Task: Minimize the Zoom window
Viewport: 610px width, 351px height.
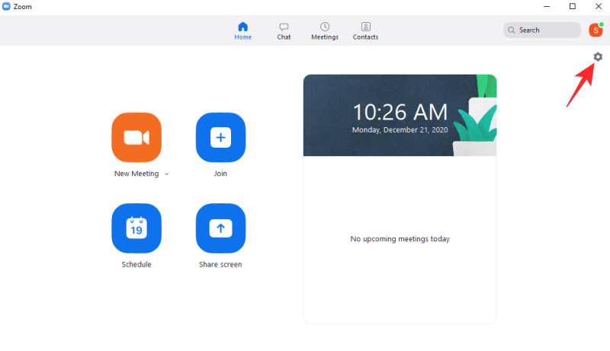Action: click(x=546, y=6)
